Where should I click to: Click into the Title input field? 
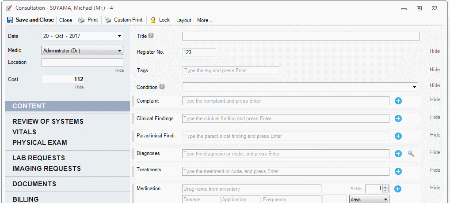pos(301,36)
